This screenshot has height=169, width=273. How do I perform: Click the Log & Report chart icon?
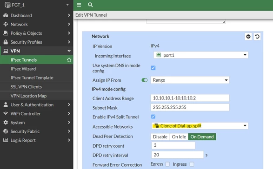click(6, 140)
